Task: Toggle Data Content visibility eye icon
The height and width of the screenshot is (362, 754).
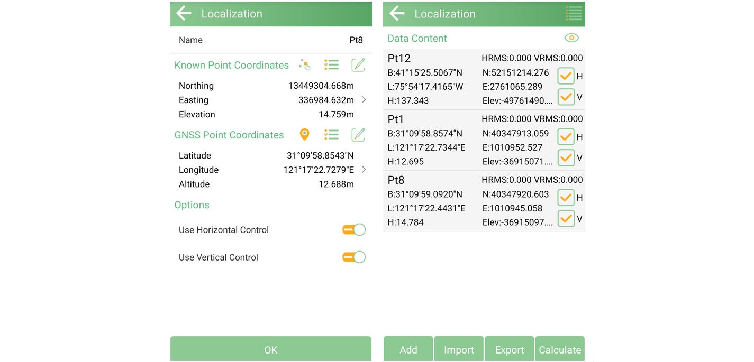Action: (x=571, y=38)
